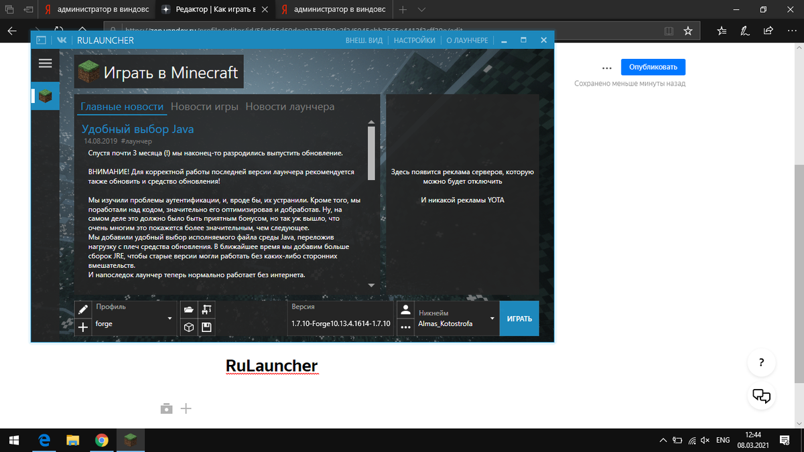The width and height of the screenshot is (804, 452).
Task: Click the Играть в Minecraft header
Action: [158, 72]
